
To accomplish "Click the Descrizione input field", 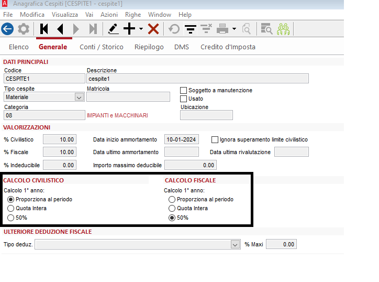I will point(197,79).
